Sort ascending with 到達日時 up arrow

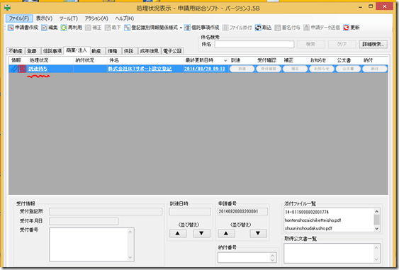click(178, 233)
